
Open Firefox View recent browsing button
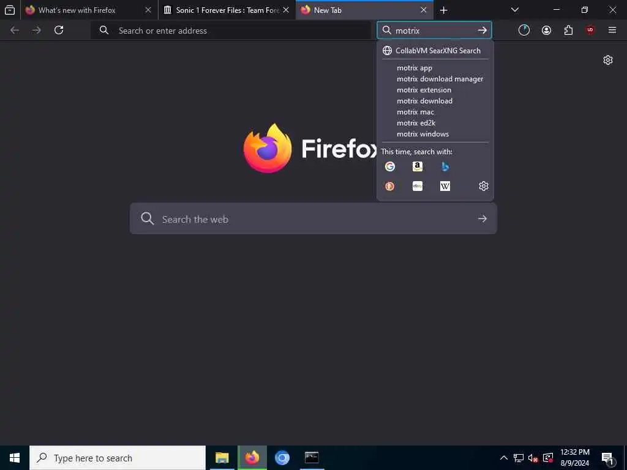click(10, 10)
